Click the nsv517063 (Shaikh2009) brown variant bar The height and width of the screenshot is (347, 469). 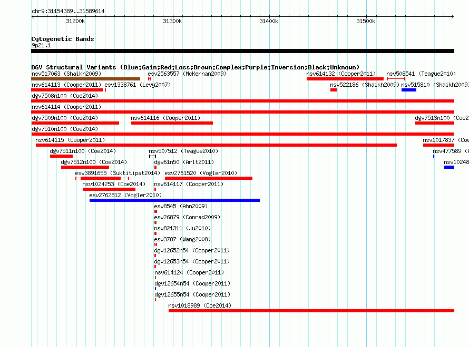click(85, 79)
